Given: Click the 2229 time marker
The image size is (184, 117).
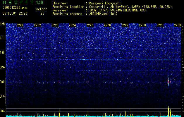Looking at the screenshot, I should [160, 25].
